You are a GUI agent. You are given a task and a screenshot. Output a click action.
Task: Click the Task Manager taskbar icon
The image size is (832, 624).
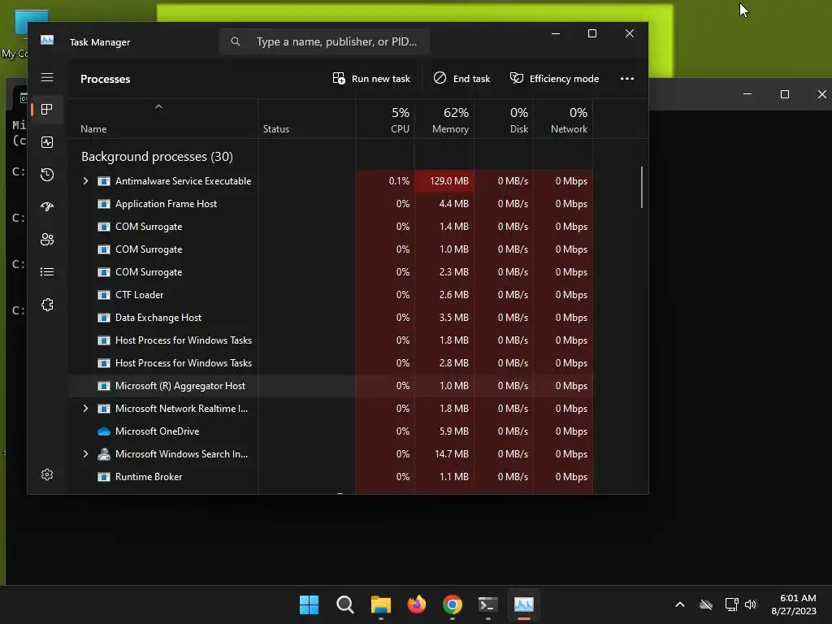524,604
